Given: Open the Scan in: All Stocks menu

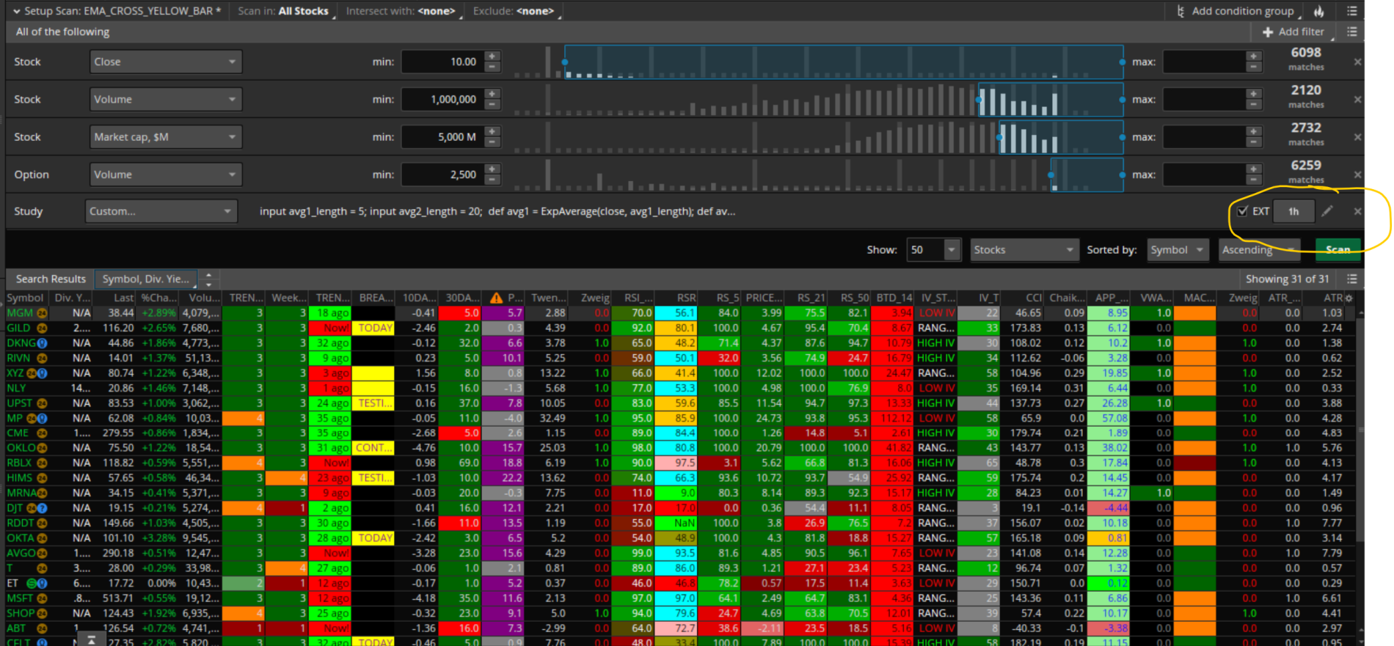Looking at the screenshot, I should (283, 11).
